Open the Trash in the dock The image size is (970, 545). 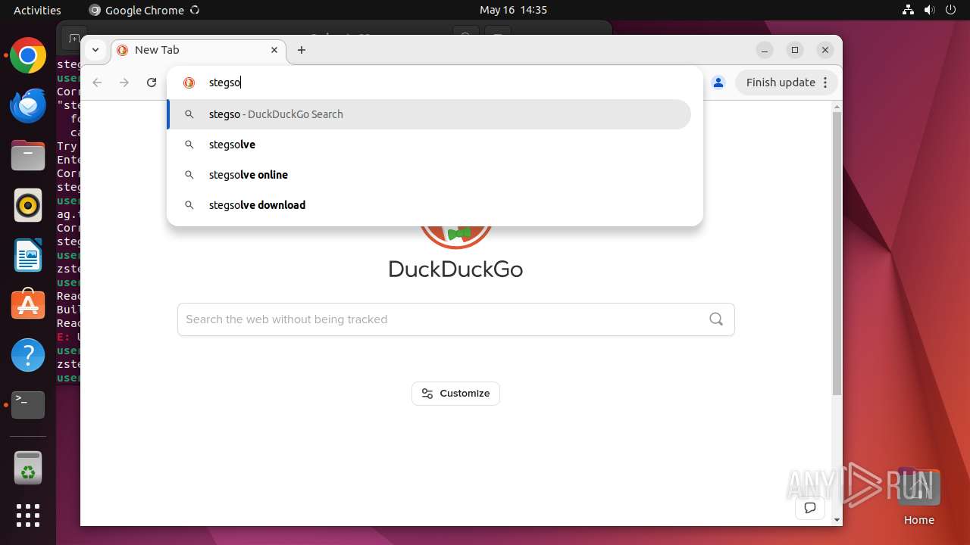tap(28, 468)
